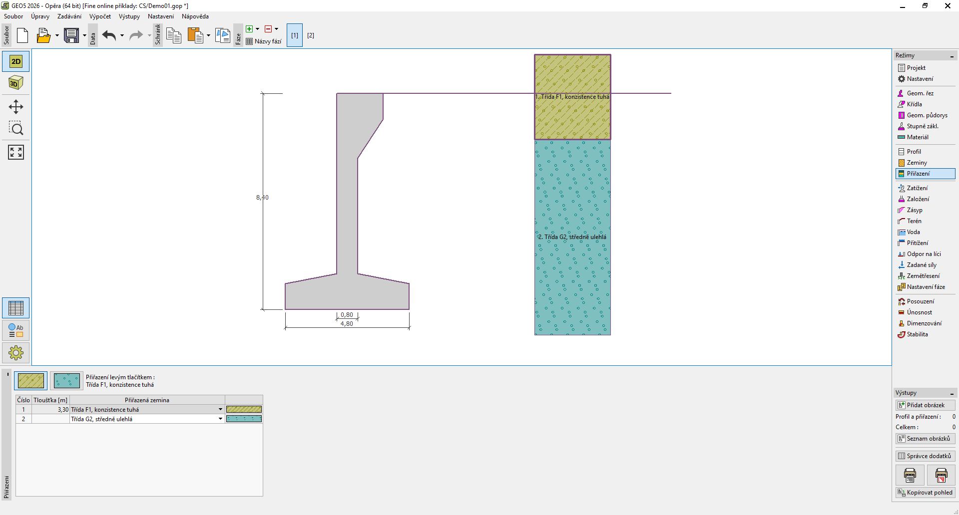Open the Zeminy mode in sidebar
Image resolution: width=959 pixels, height=515 pixels.
[x=917, y=163]
